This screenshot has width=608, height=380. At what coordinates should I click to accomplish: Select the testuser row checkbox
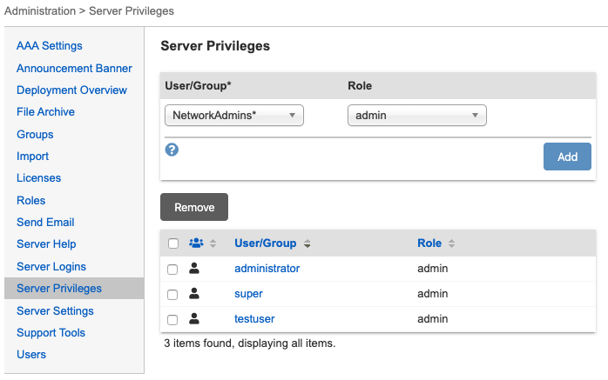[x=172, y=320]
